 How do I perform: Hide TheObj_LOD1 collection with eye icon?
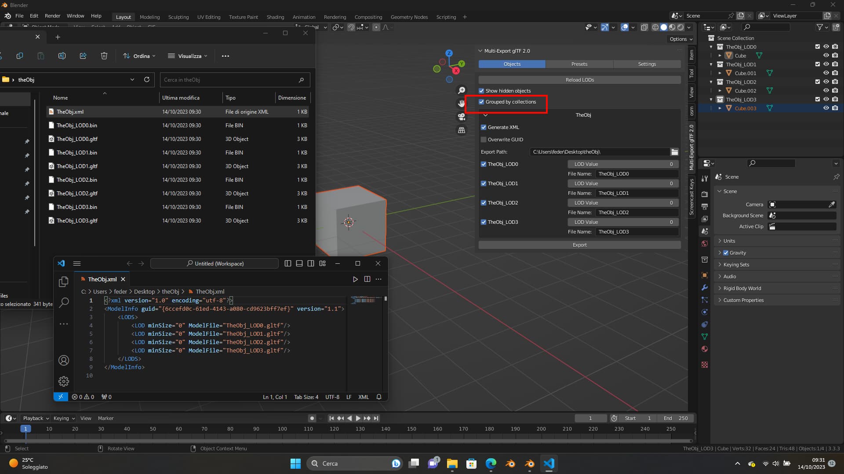[x=826, y=64]
